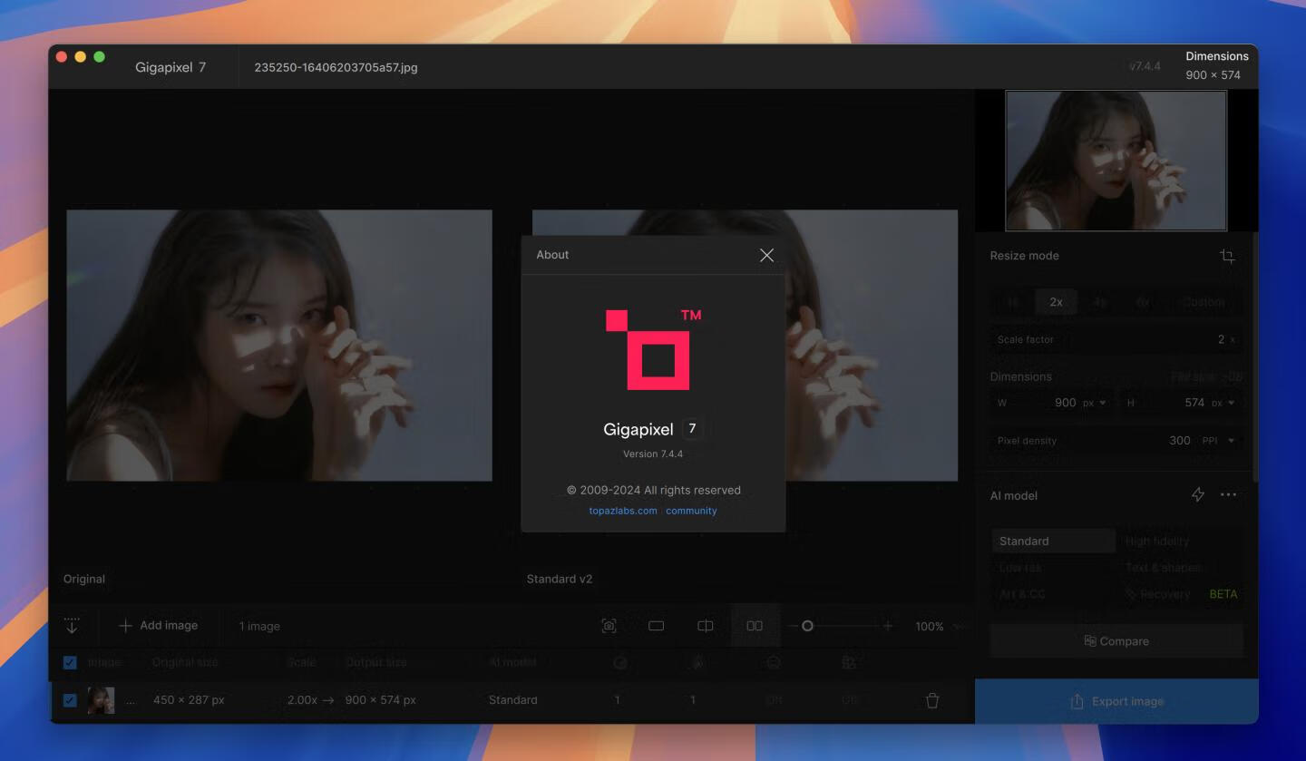Screen dimensions: 1306x761
Task: Select the 1x resize tab
Action: (1013, 302)
